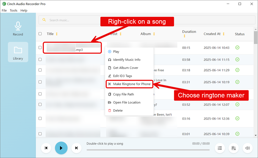Image resolution: width=258 pixels, height=158 pixels.
Task: Sort the list by Duration
Action: 185,36
